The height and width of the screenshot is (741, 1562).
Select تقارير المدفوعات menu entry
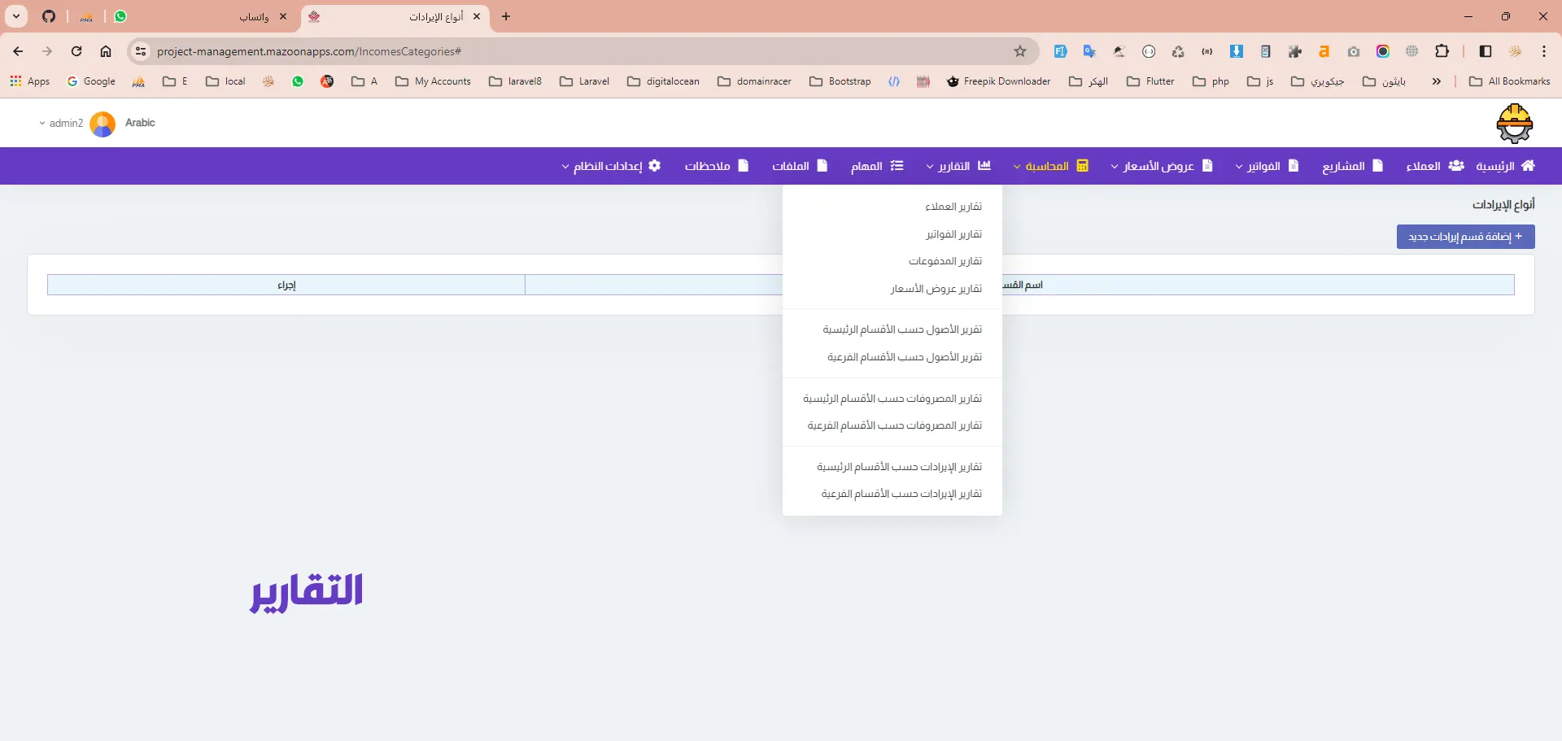tap(945, 261)
